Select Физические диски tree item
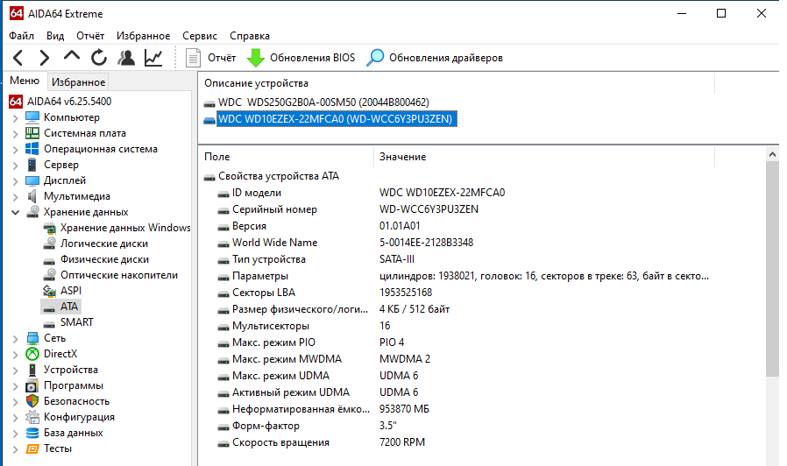Screen dimensions: 787x466 point(103,259)
